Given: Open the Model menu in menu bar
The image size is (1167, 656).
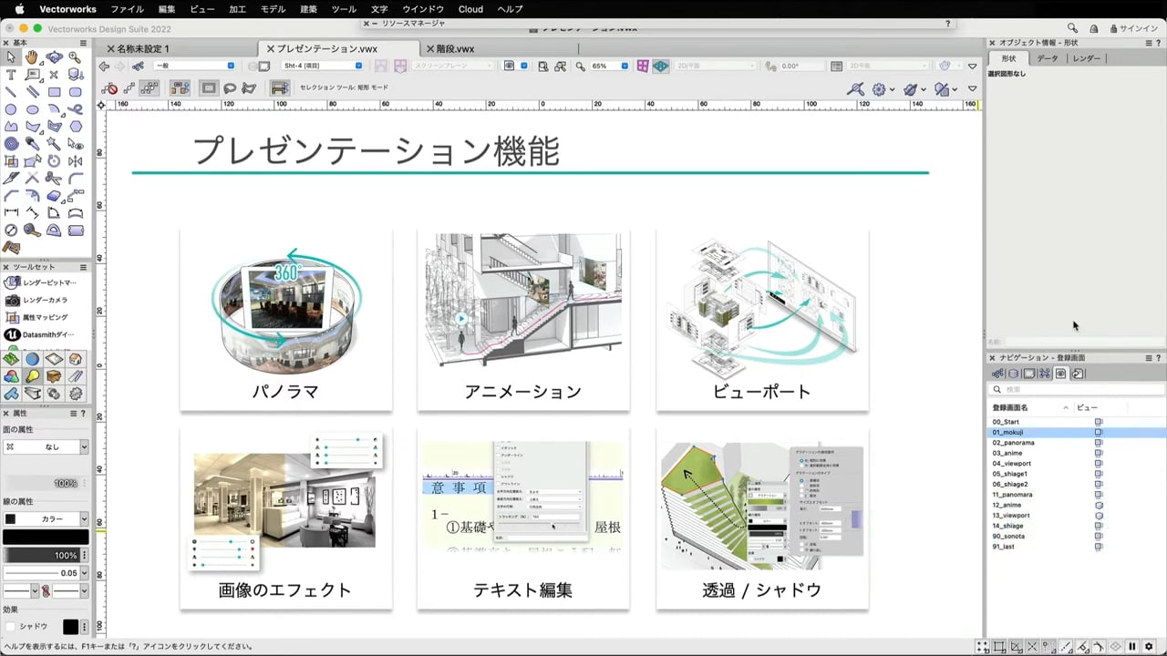Looking at the screenshot, I should (273, 9).
